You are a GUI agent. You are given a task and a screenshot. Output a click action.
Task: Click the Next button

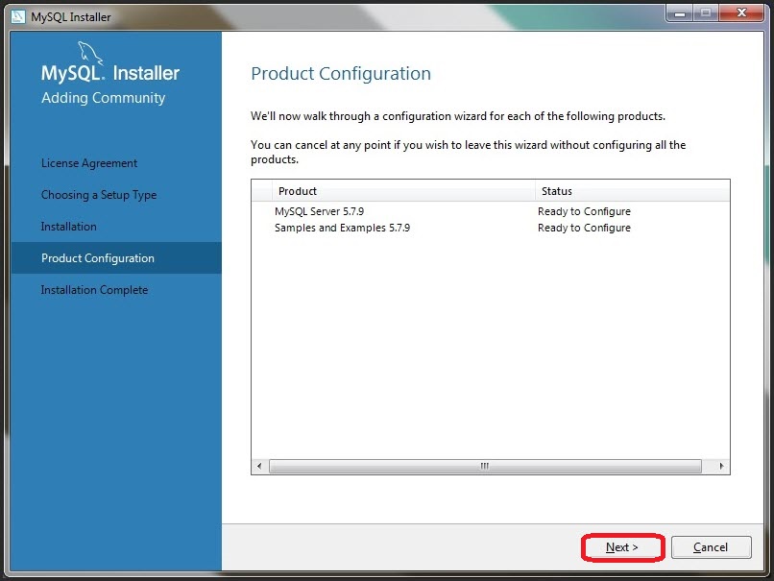coord(623,547)
